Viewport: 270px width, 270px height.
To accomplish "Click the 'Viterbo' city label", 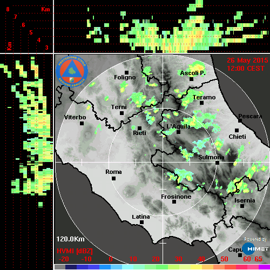I will tap(75, 117).
